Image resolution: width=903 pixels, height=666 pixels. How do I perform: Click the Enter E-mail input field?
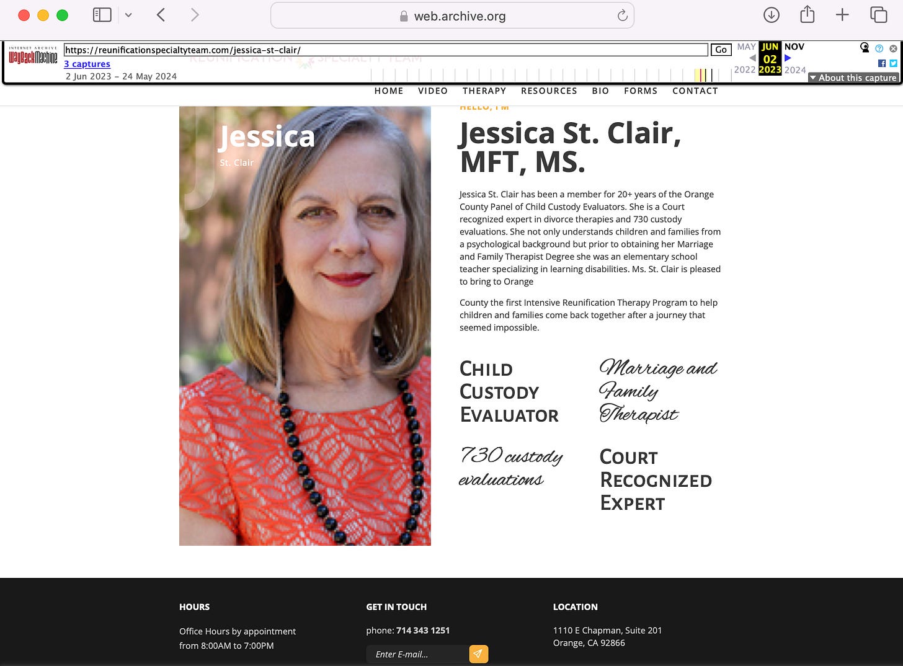(x=417, y=654)
